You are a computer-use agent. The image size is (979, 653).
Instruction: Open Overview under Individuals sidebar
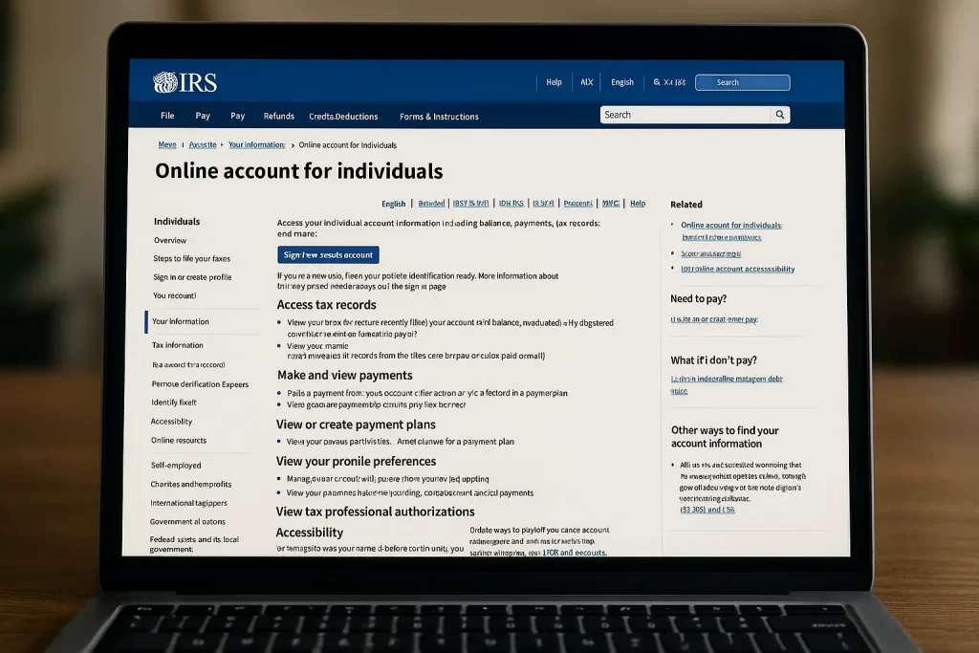169,240
